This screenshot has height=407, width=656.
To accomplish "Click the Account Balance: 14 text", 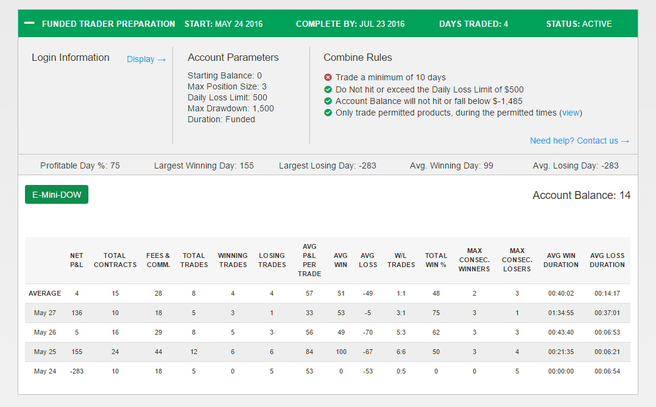I will (582, 195).
